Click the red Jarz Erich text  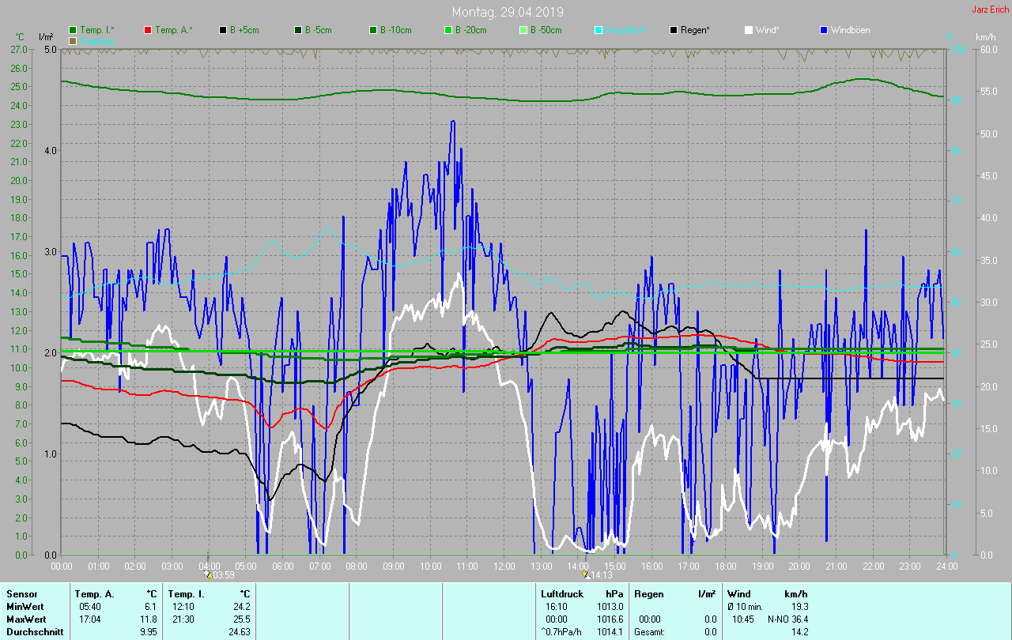tap(990, 9)
